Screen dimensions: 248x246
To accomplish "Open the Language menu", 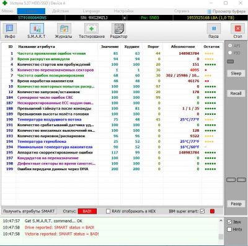I will coord(91,11).
